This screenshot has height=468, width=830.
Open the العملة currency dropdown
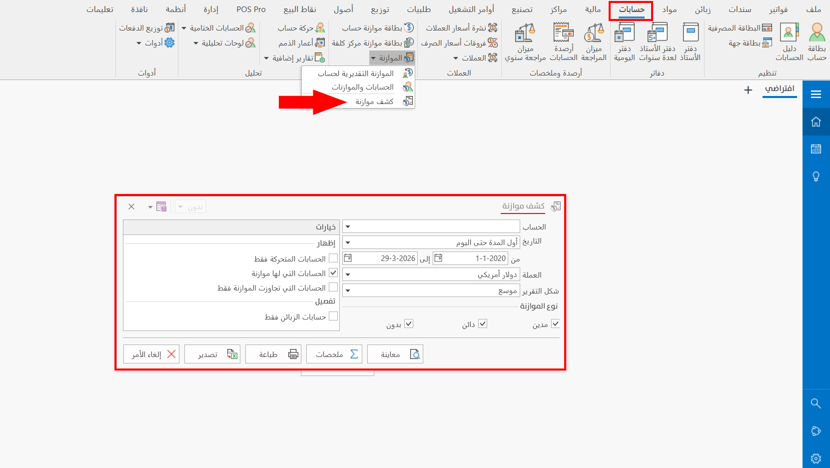[348, 274]
